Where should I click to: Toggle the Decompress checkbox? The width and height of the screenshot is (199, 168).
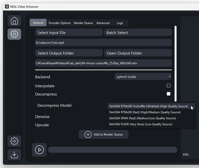pos(168,94)
